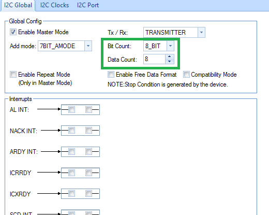
Task: Toggle AL INT first interrupt checkbox
Action: pyautogui.click(x=71, y=109)
